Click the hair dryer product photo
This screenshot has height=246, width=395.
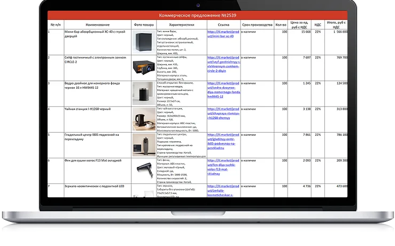coord(145,170)
